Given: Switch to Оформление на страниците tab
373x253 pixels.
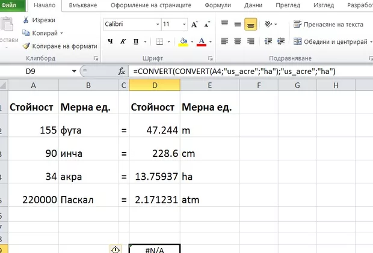Looking at the screenshot, I should [151, 5].
